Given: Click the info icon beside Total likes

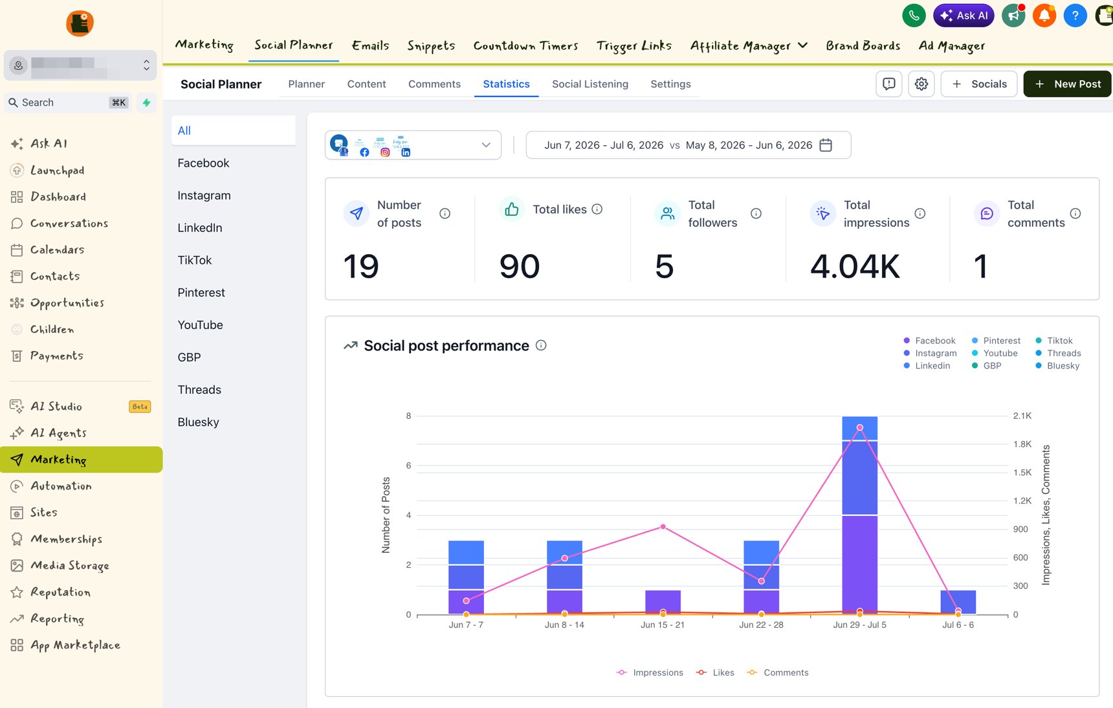Looking at the screenshot, I should [597, 209].
